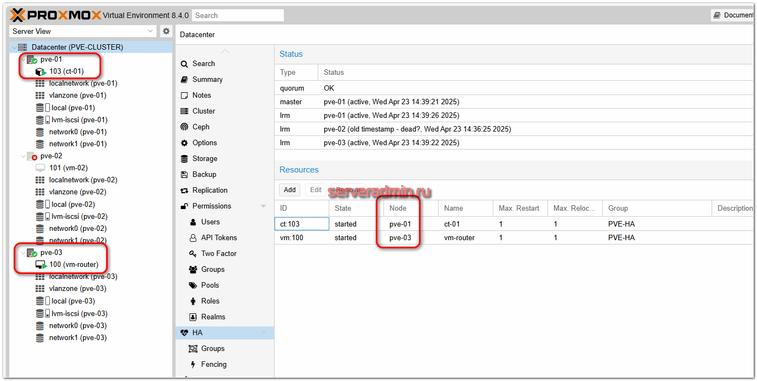Screen dimensions: 757x381
Task: Collapse the Permissions submenu arrow
Action: (264, 206)
